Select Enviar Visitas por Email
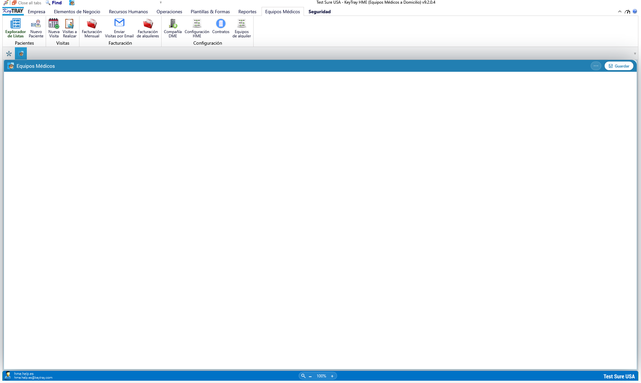The height and width of the screenshot is (383, 641). point(119,28)
